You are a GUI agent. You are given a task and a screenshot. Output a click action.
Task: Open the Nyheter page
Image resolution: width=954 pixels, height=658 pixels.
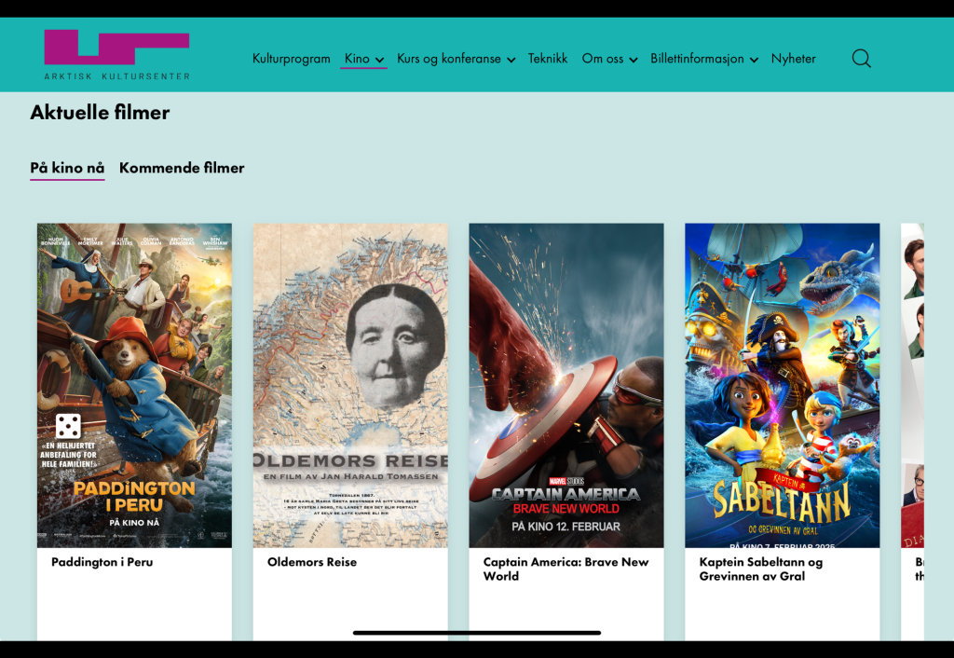point(793,59)
